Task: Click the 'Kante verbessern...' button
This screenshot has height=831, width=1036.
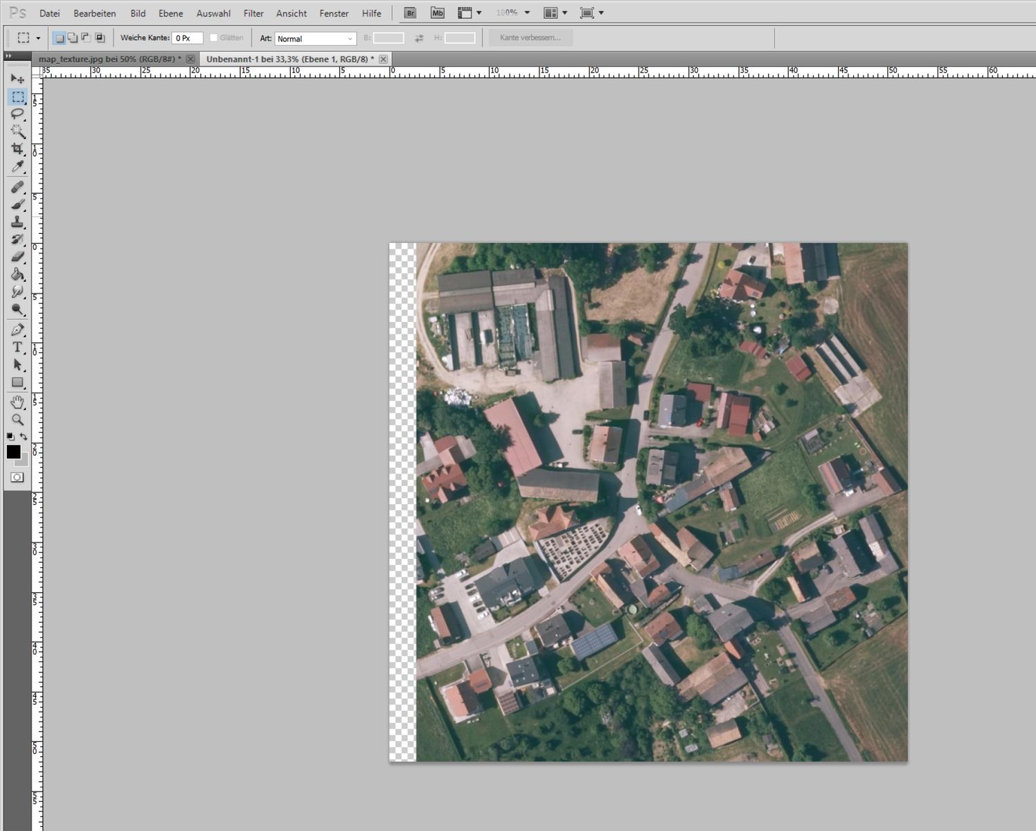Action: point(530,38)
